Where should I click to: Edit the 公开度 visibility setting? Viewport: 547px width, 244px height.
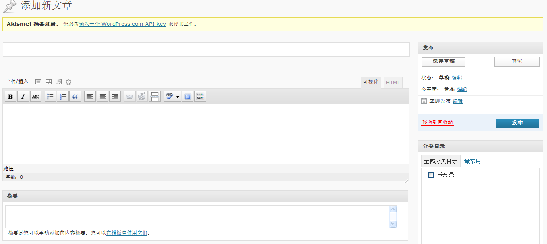462,89
